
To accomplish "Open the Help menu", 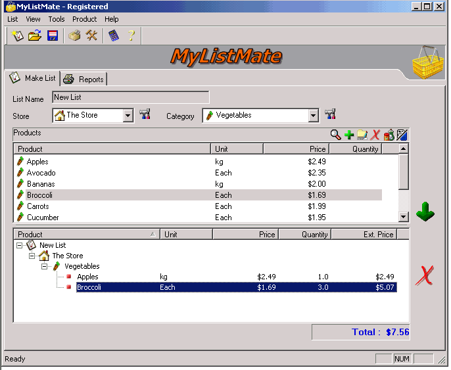I will pyautogui.click(x=112, y=19).
